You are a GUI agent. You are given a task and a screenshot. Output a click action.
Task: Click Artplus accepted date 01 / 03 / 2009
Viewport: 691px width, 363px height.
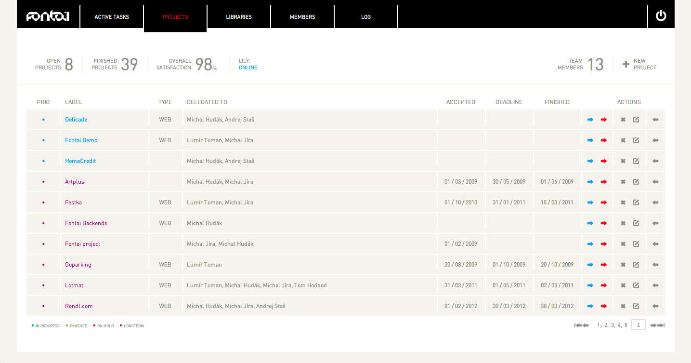(461, 182)
